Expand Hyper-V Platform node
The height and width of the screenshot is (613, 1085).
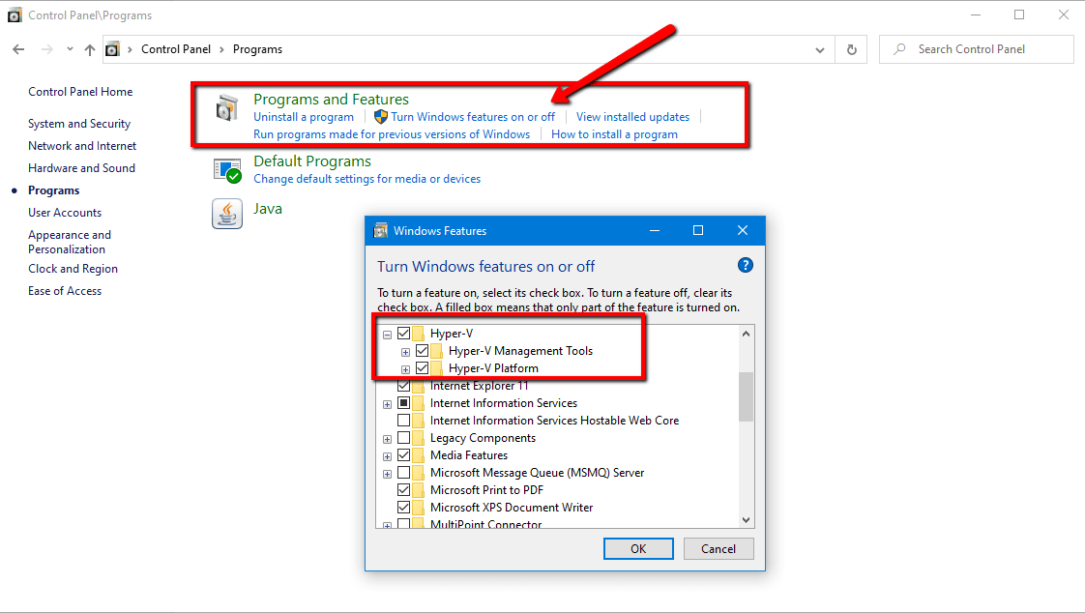tap(405, 369)
